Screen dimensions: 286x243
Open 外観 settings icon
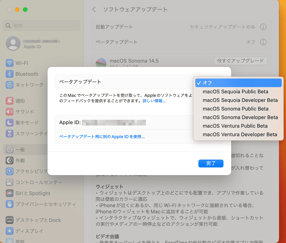pos(9,161)
